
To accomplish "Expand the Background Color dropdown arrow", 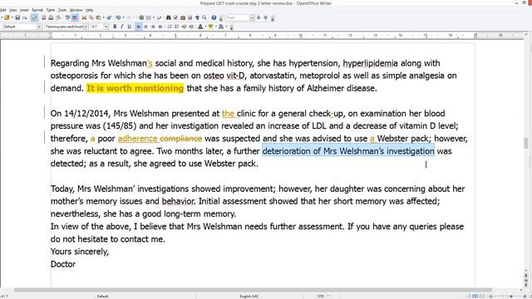I will [226, 27].
